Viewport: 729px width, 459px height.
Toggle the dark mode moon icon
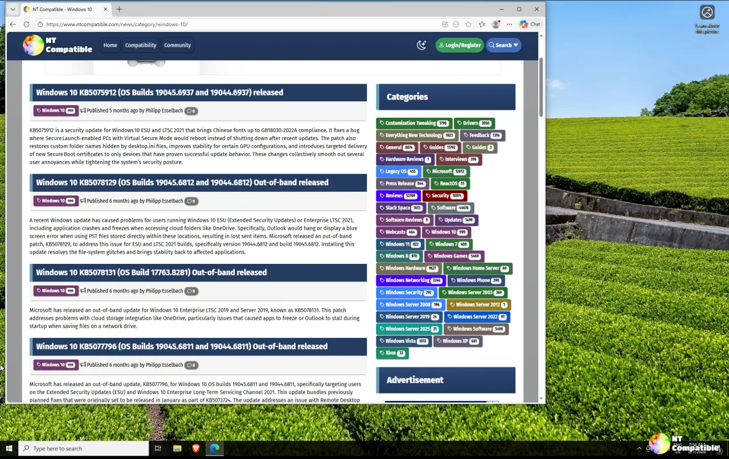tap(421, 46)
